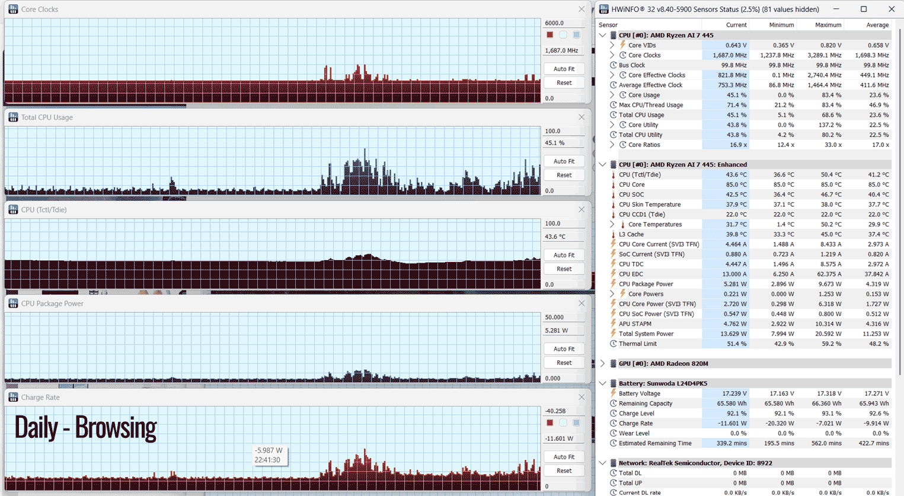Reset the CPU Package Power graph

click(x=564, y=363)
